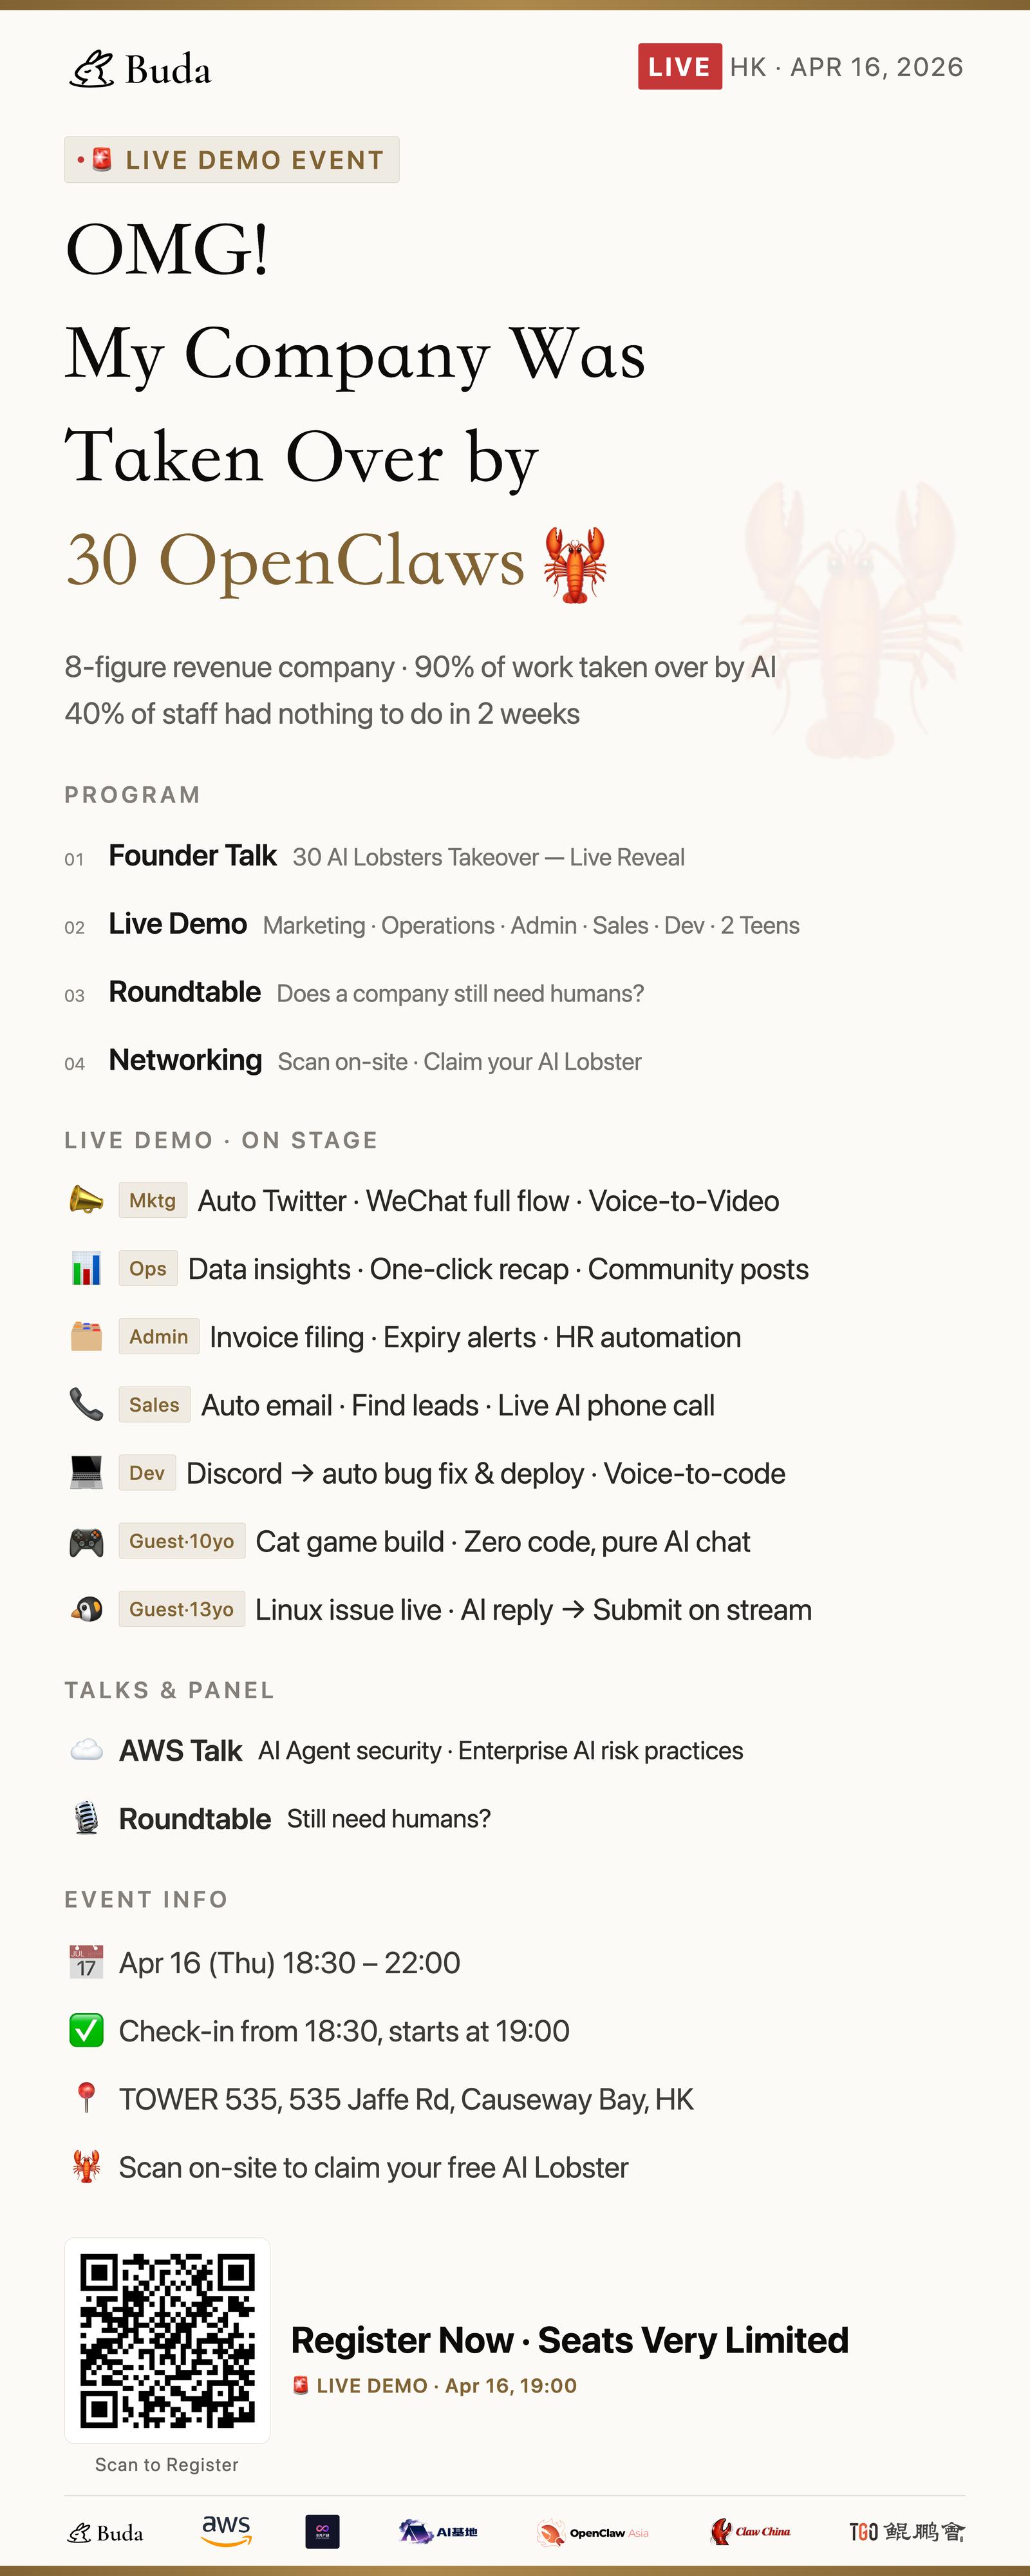Click the laptop icon beside Dev
1030x2576 pixels.
point(86,1472)
